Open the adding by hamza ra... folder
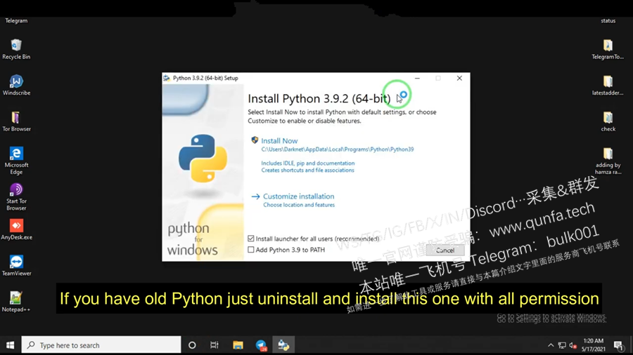The width and height of the screenshot is (633, 355). coord(608,160)
